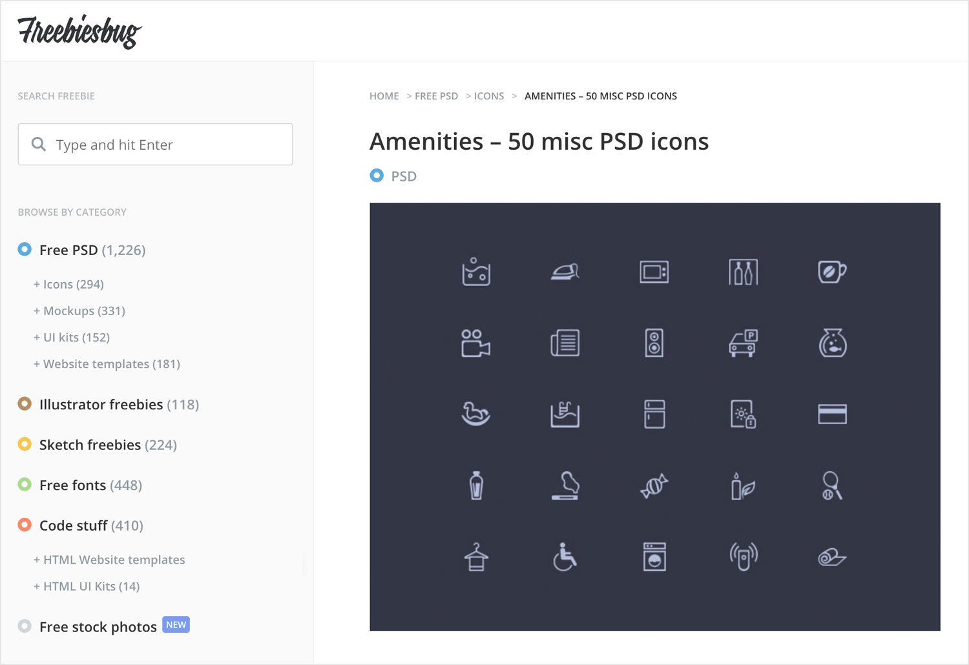Click the refrigerator icon
Image resolution: width=969 pixels, height=665 pixels.
click(654, 414)
